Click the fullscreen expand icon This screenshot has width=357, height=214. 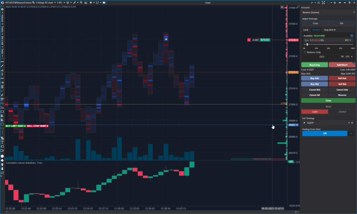click(x=323, y=3)
